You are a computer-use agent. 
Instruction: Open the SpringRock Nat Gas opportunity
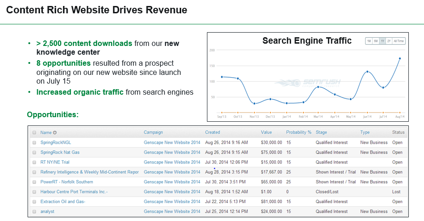coord(60,152)
